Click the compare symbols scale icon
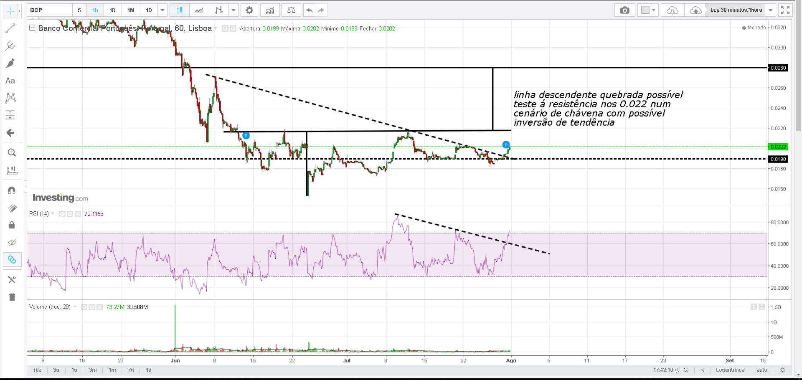 [292, 10]
